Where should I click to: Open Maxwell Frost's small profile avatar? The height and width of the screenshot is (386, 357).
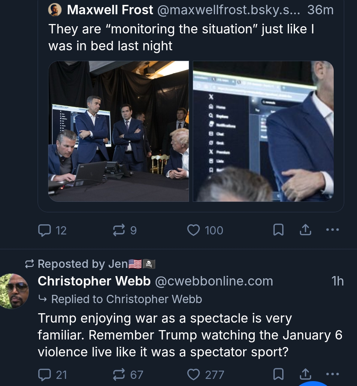click(55, 10)
